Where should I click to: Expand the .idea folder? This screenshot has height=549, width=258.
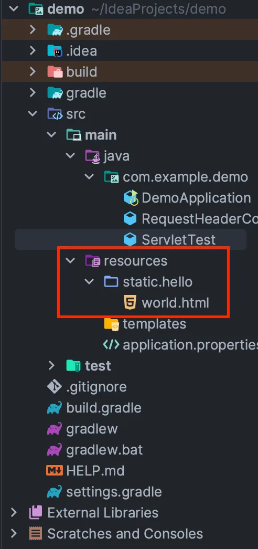(x=33, y=51)
